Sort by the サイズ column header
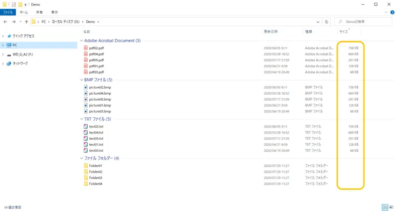Viewport: 396px width, 211px height. pyautogui.click(x=343, y=32)
